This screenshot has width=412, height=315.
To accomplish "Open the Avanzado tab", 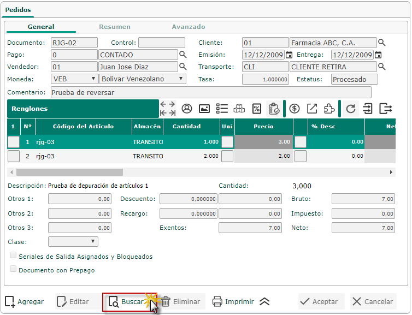I will pyautogui.click(x=189, y=27).
